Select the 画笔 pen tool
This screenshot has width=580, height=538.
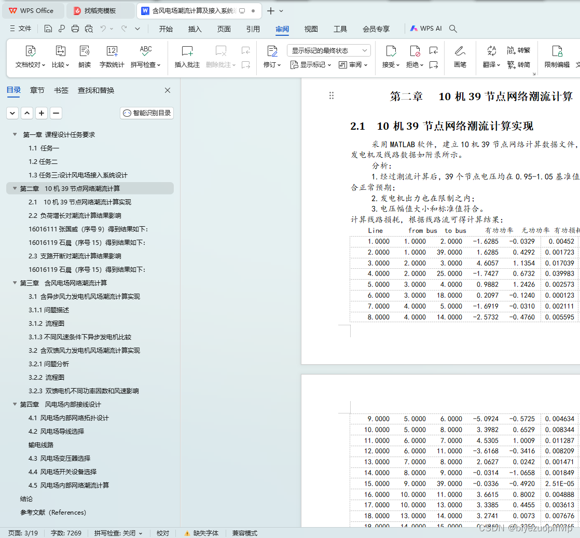pos(460,57)
